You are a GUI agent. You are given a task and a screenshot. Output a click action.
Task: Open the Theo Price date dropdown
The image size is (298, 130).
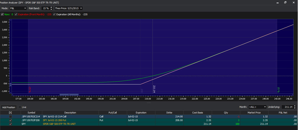click(x=69, y=8)
